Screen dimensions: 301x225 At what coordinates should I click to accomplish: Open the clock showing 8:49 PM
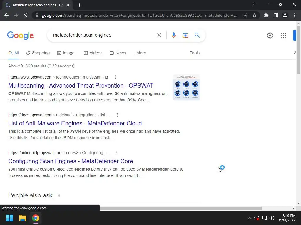pyautogui.click(x=287, y=218)
